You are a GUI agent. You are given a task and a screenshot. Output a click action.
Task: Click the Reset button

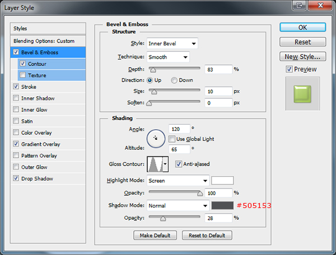pyautogui.click(x=302, y=42)
